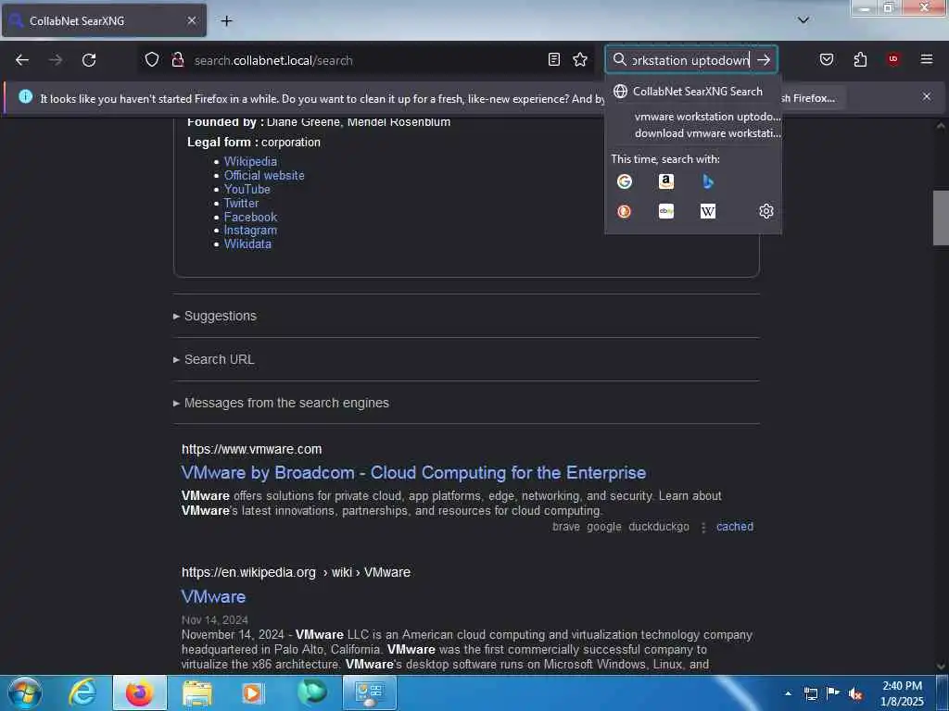Reload the current page
The image size is (949, 711).
[89, 60]
